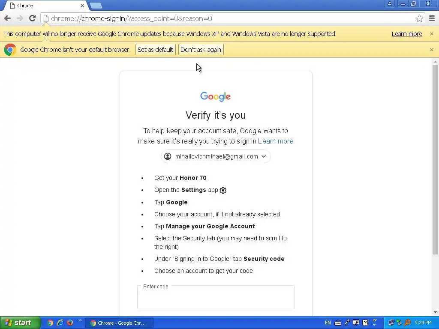The image size is (439, 329).
Task: Open the Windows start menu
Action: 20,323
